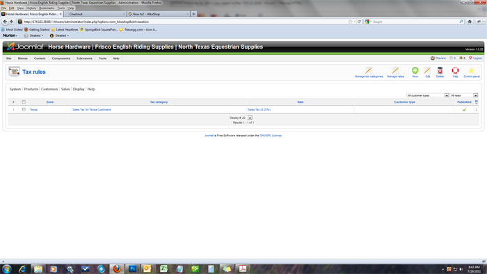Switch to the Checkout tab
The height and width of the screenshot is (274, 487).
click(x=95, y=14)
